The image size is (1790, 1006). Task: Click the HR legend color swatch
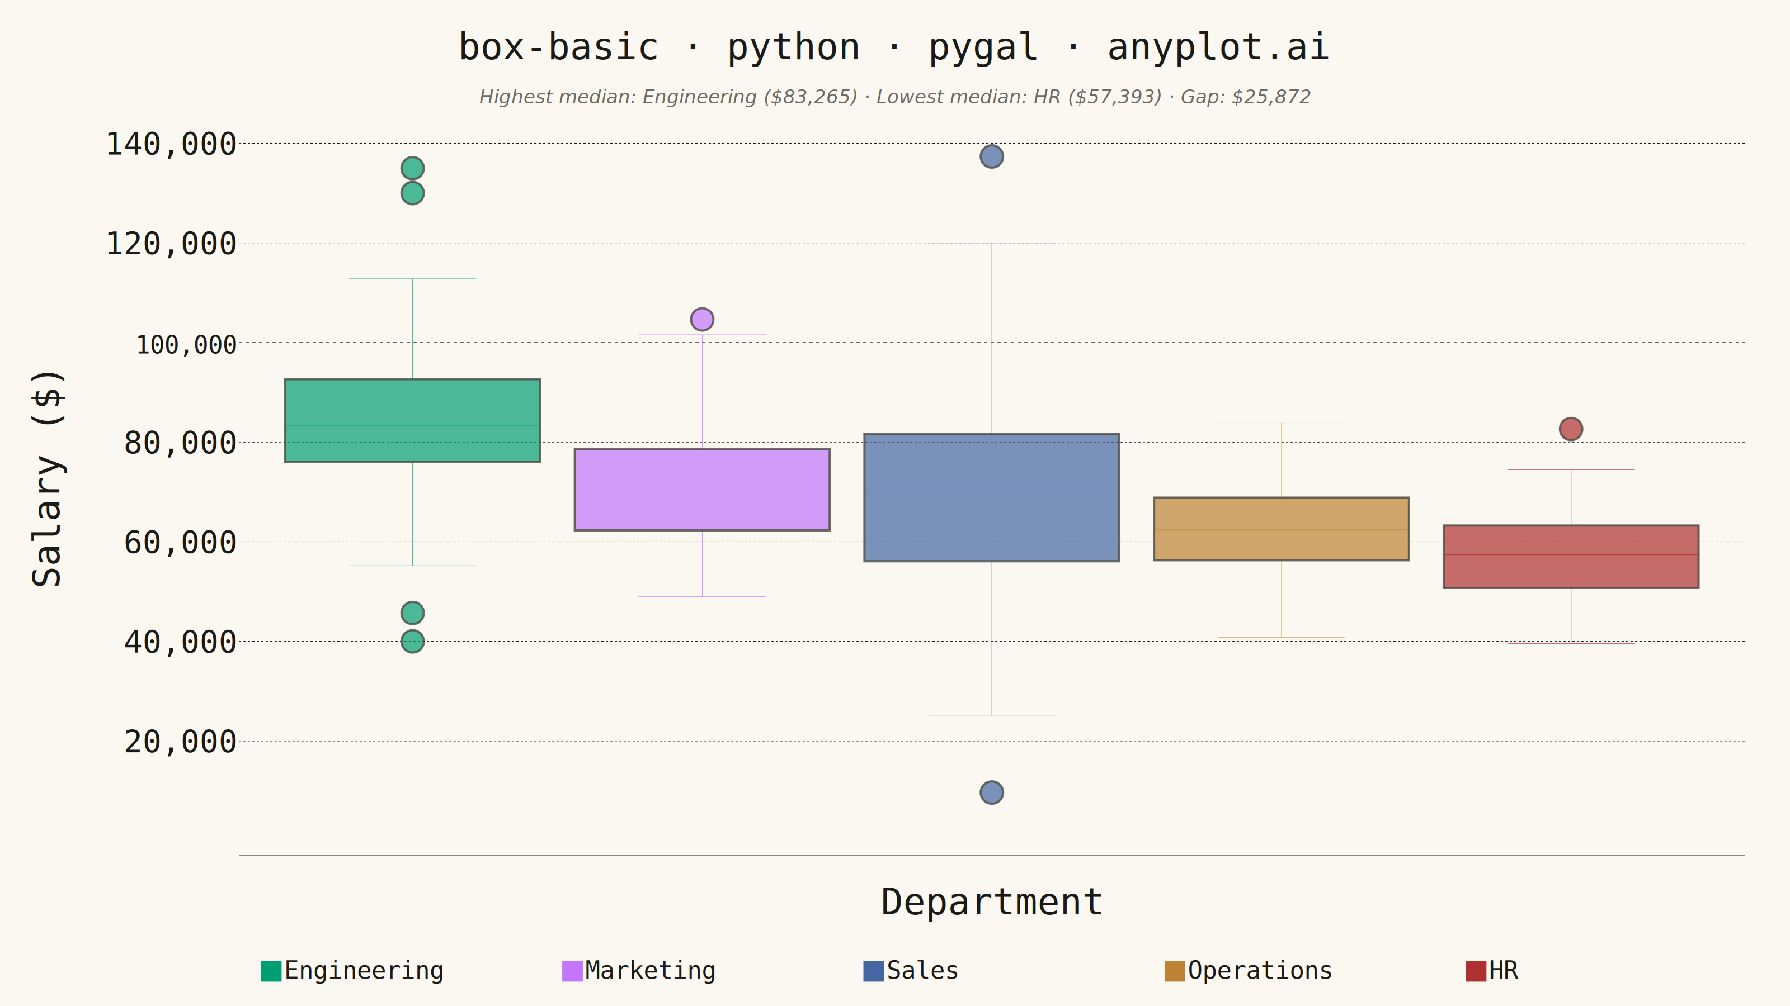click(x=1476, y=971)
